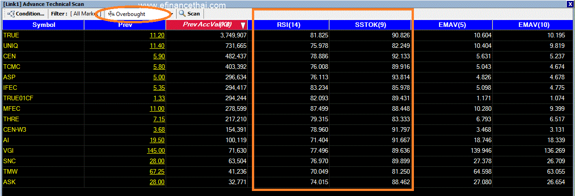Select the SNC symbol

point(10,161)
